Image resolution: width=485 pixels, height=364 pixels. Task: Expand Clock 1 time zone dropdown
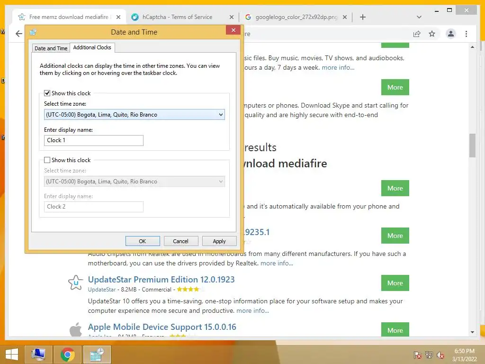[134, 115]
